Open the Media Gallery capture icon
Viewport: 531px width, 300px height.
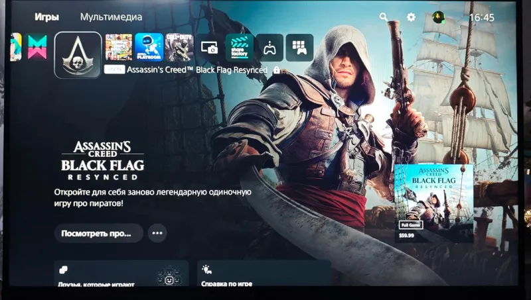[x=209, y=47]
